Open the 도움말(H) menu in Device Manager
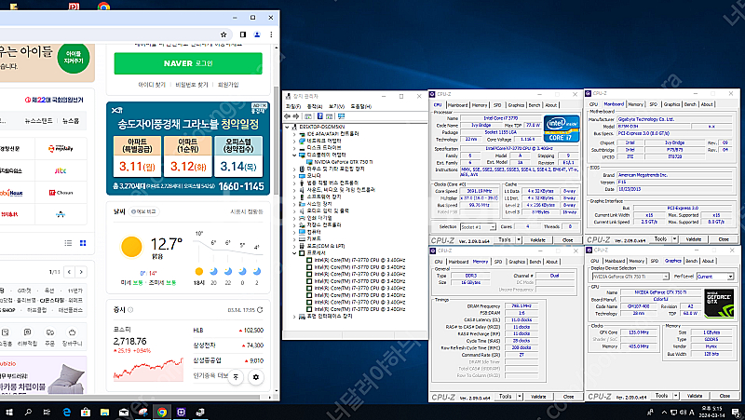745x420 pixels. point(361,106)
